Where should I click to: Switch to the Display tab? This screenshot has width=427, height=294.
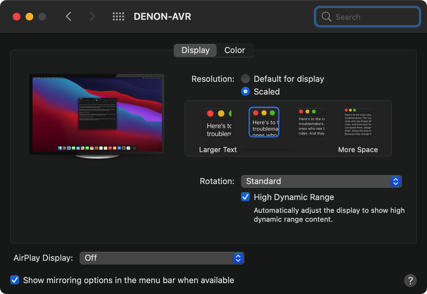[195, 50]
